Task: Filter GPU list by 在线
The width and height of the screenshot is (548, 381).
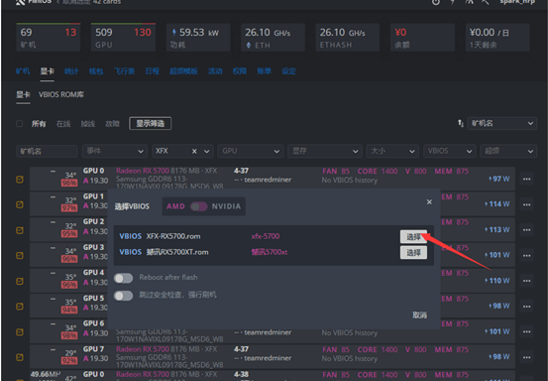Action: [63, 124]
